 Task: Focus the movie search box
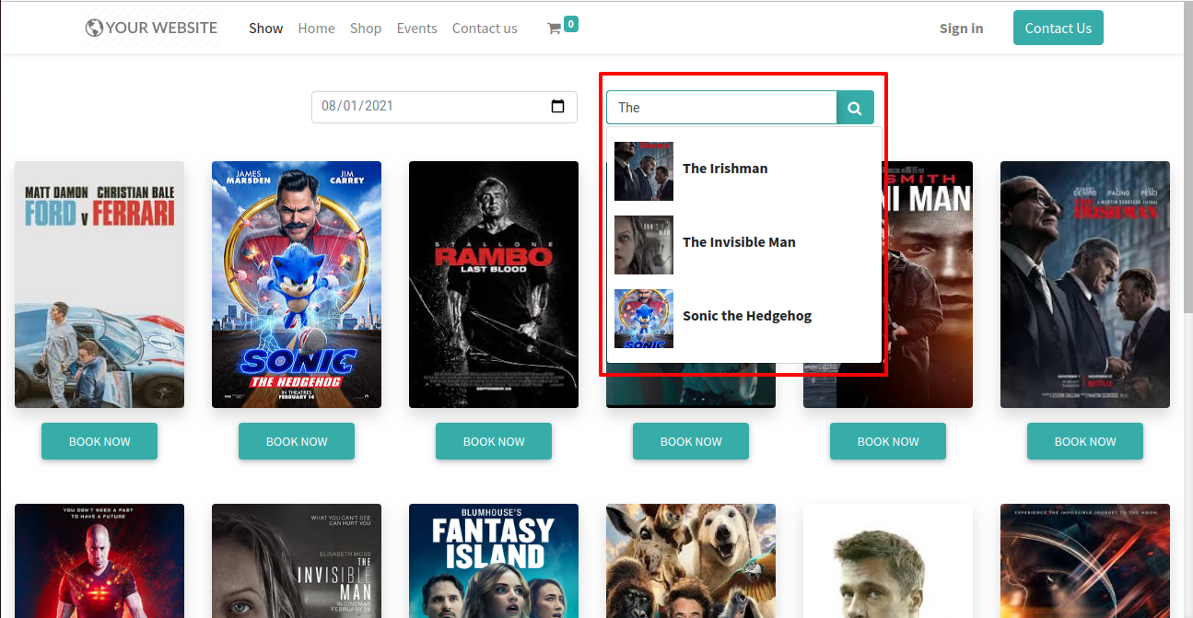721,108
